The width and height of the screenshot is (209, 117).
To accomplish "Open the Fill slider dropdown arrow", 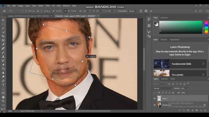I will coord(187,93).
